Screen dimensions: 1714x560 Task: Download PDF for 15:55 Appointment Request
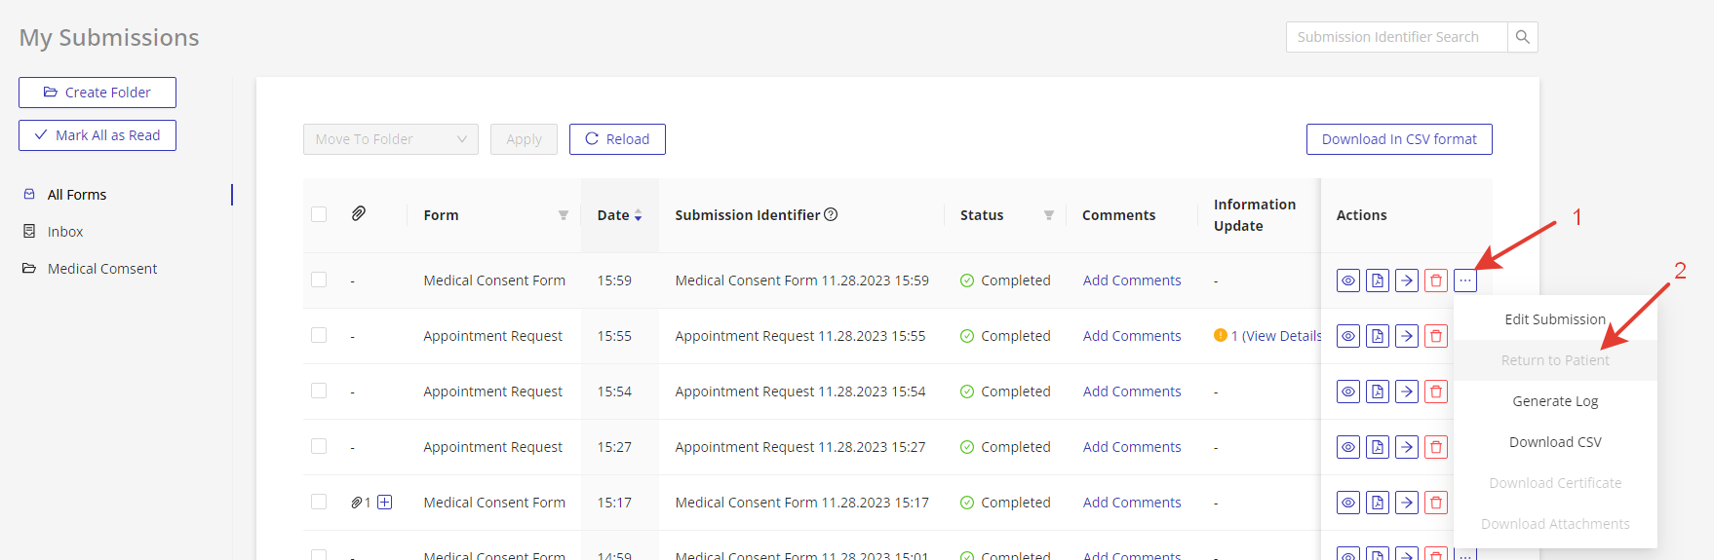click(x=1377, y=336)
